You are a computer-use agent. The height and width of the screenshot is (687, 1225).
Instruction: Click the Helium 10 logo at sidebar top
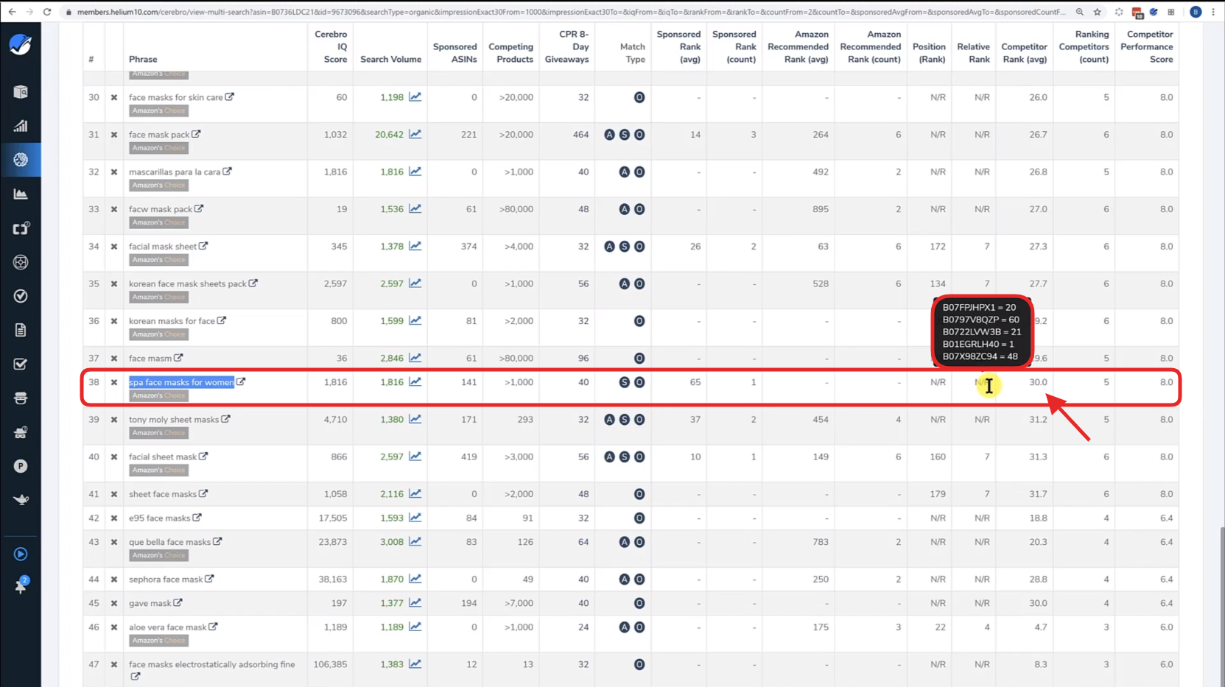21,45
